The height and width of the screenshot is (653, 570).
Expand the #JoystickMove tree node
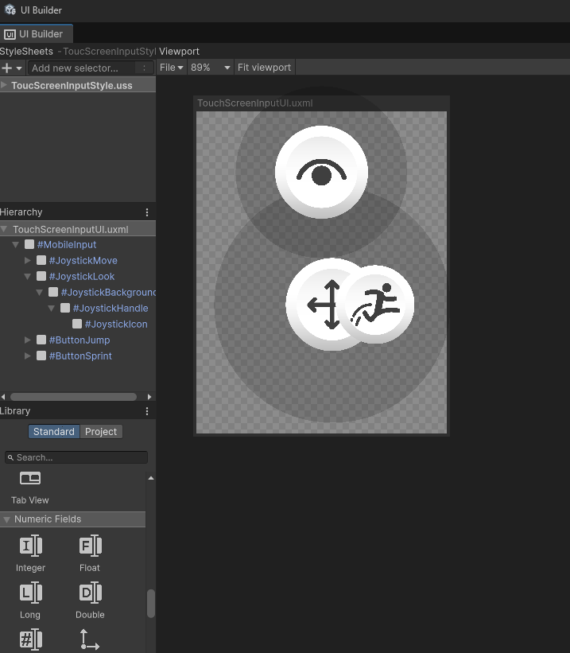(x=28, y=261)
